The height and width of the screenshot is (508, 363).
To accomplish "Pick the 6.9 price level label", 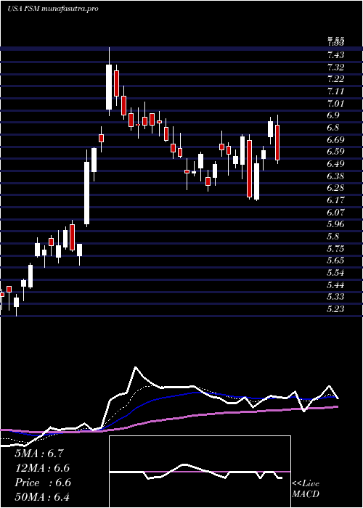I will 334,115.
